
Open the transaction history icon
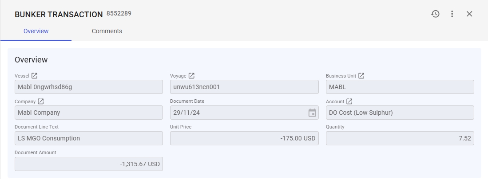point(435,14)
